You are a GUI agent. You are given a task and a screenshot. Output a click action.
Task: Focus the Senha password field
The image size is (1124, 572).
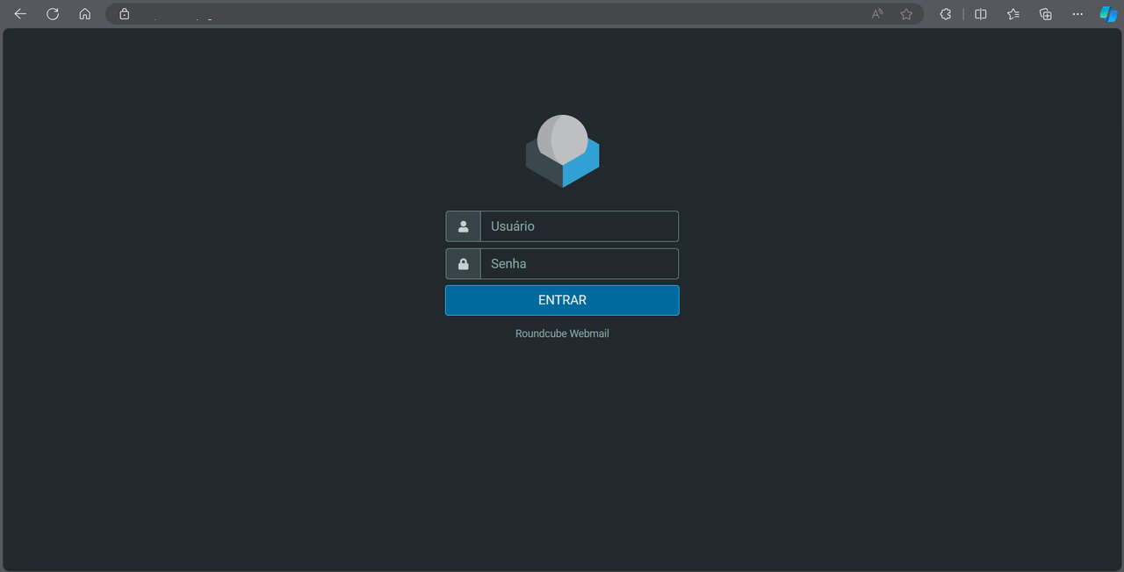(x=580, y=264)
